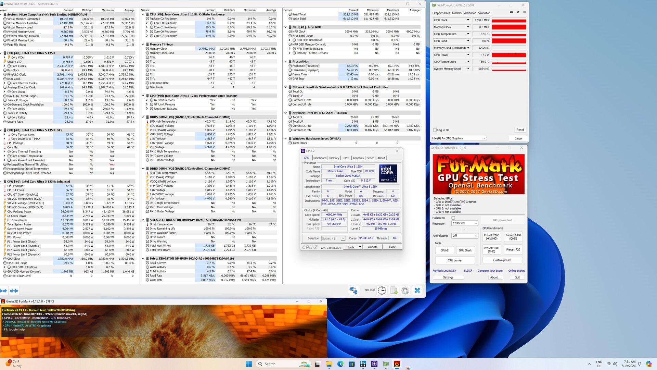Click the GPU-Z screenshot camera icon
657x370 pixels.
coord(512,12)
